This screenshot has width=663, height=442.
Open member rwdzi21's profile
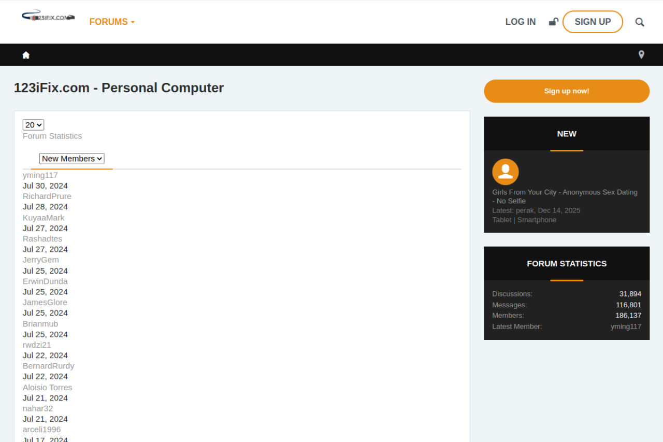click(x=37, y=345)
